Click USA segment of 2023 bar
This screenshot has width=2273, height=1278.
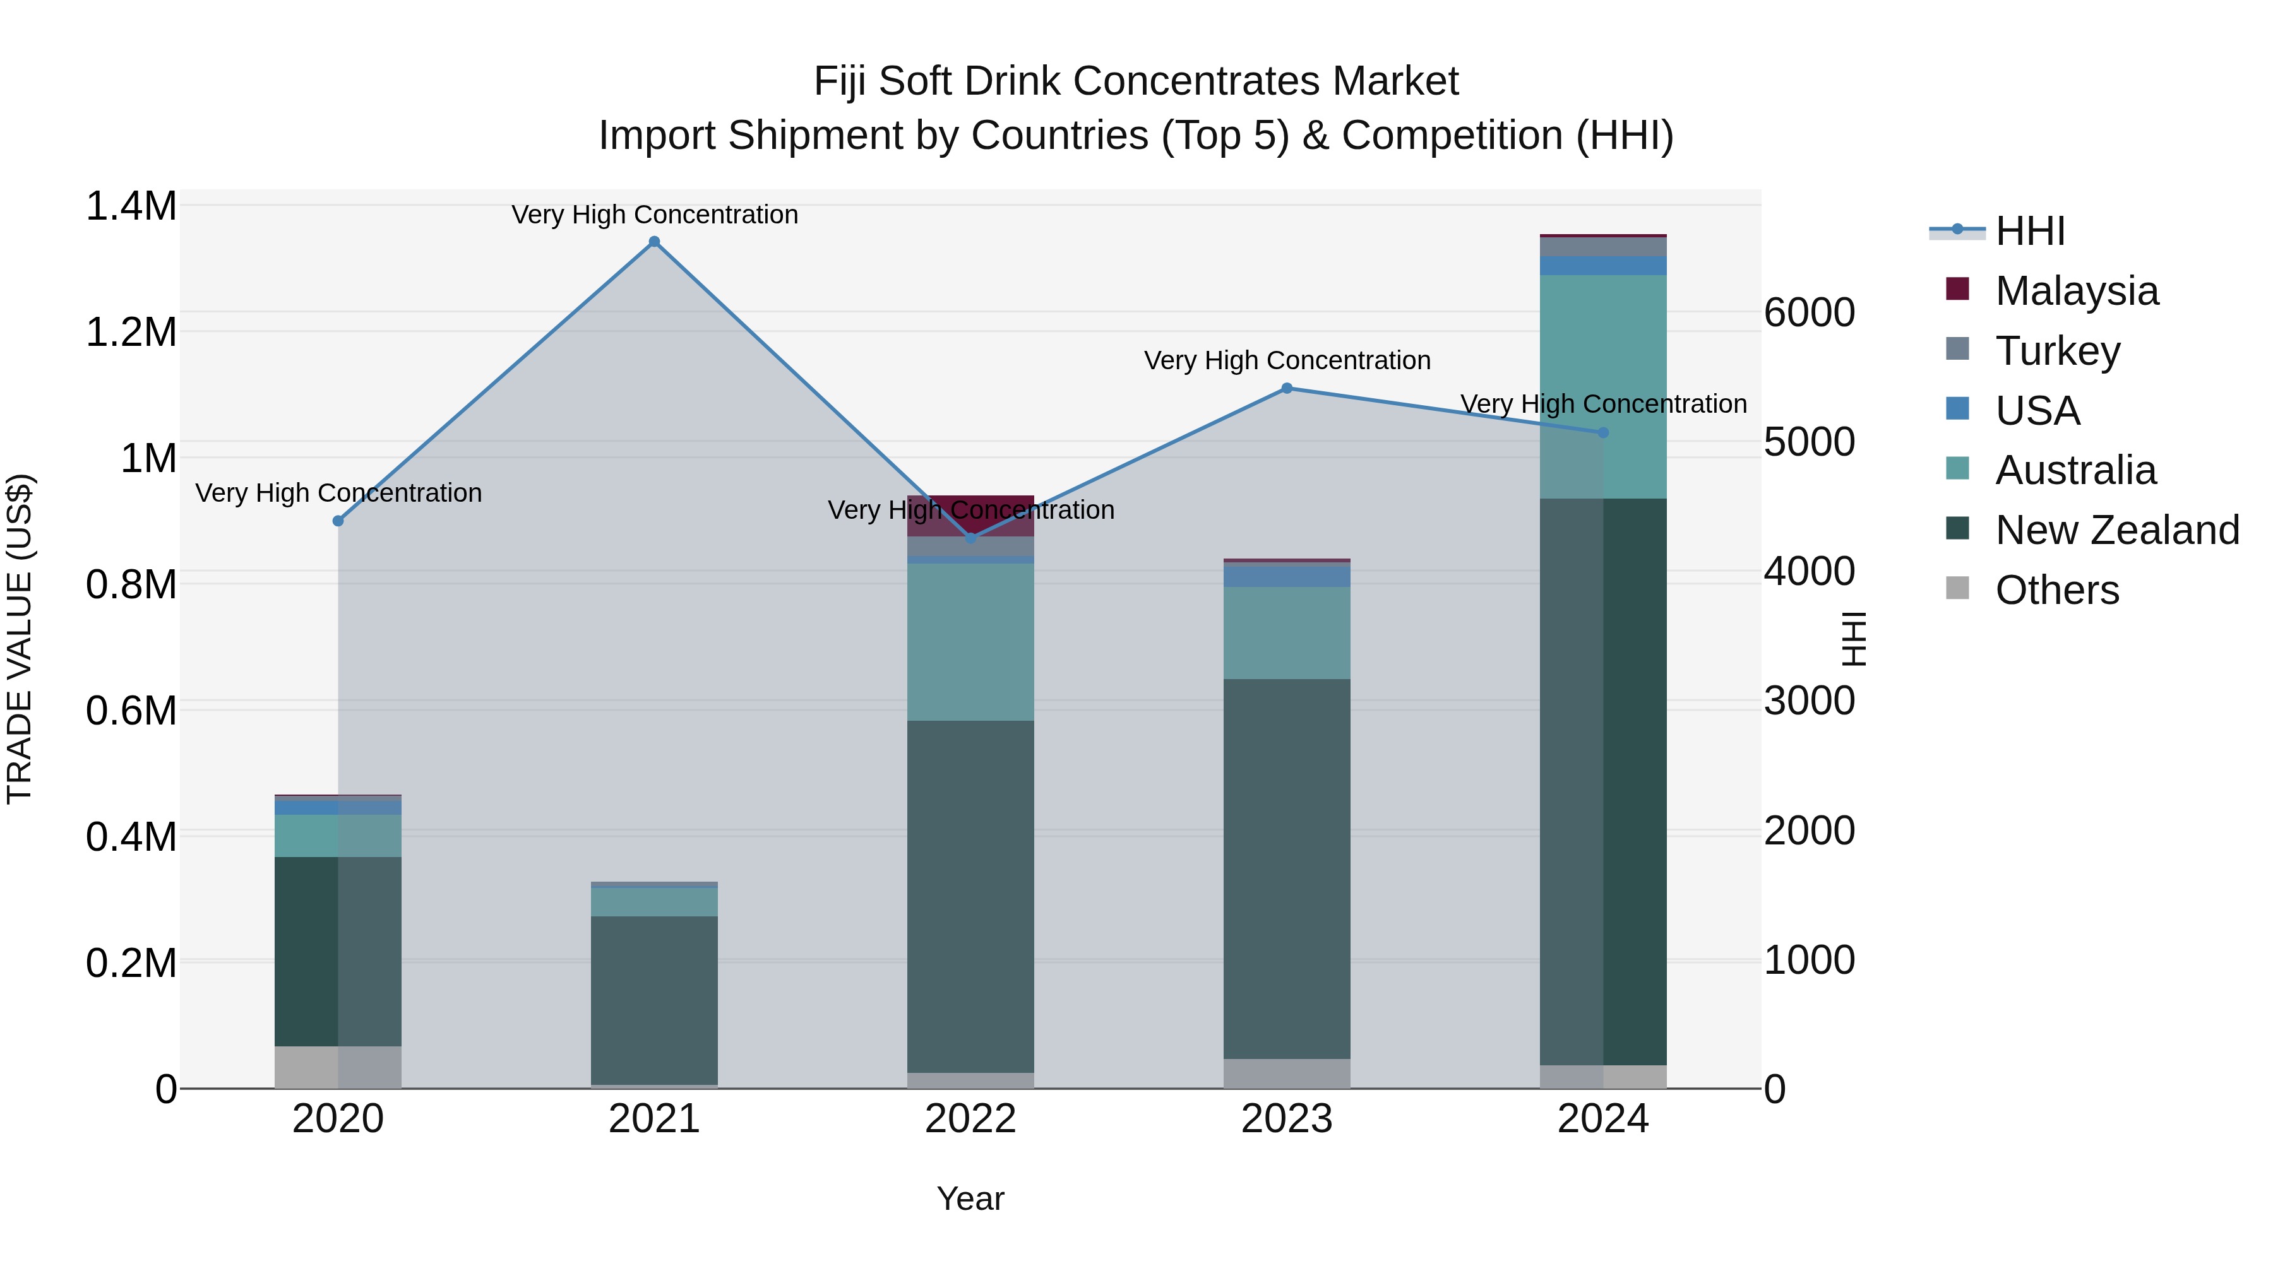(x=1287, y=576)
